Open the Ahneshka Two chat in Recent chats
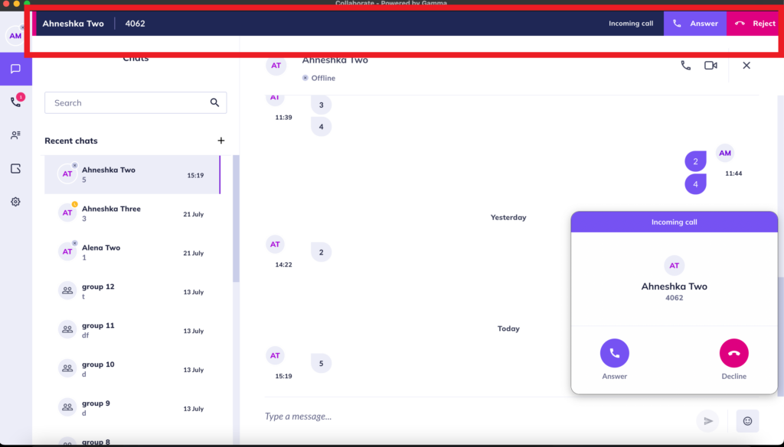 point(132,175)
